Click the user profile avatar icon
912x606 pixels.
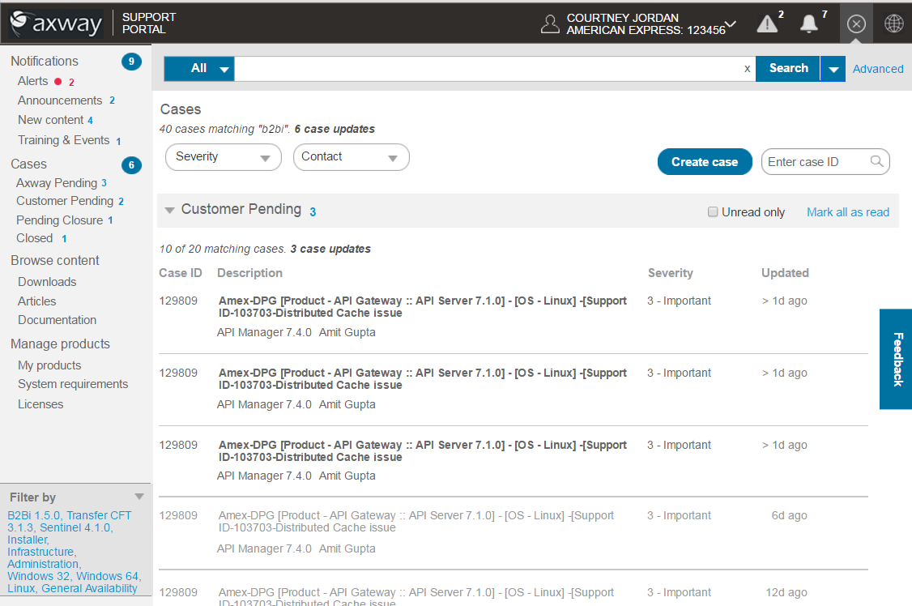pos(550,24)
